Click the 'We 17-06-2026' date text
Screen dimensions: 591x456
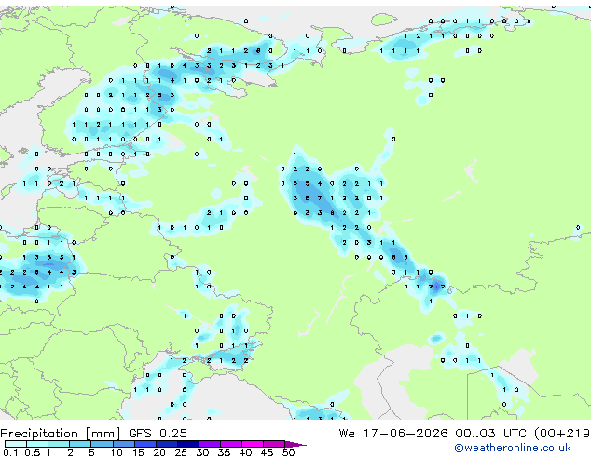(393, 434)
